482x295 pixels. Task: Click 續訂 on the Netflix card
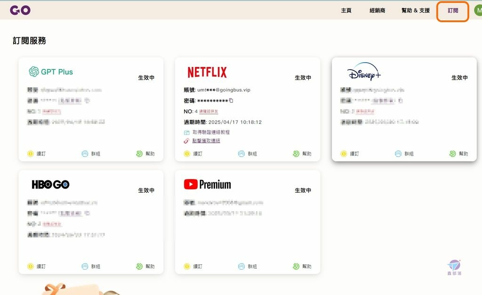193,154
